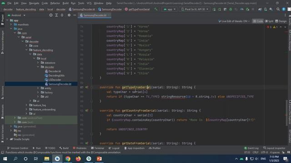Click Collapse All icon in Project panel
The width and height of the screenshot is (291, 163).
coord(62,15)
